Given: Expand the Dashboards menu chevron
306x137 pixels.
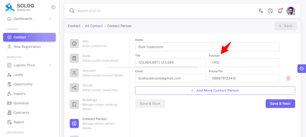Looking at the screenshot, I should (50, 19).
